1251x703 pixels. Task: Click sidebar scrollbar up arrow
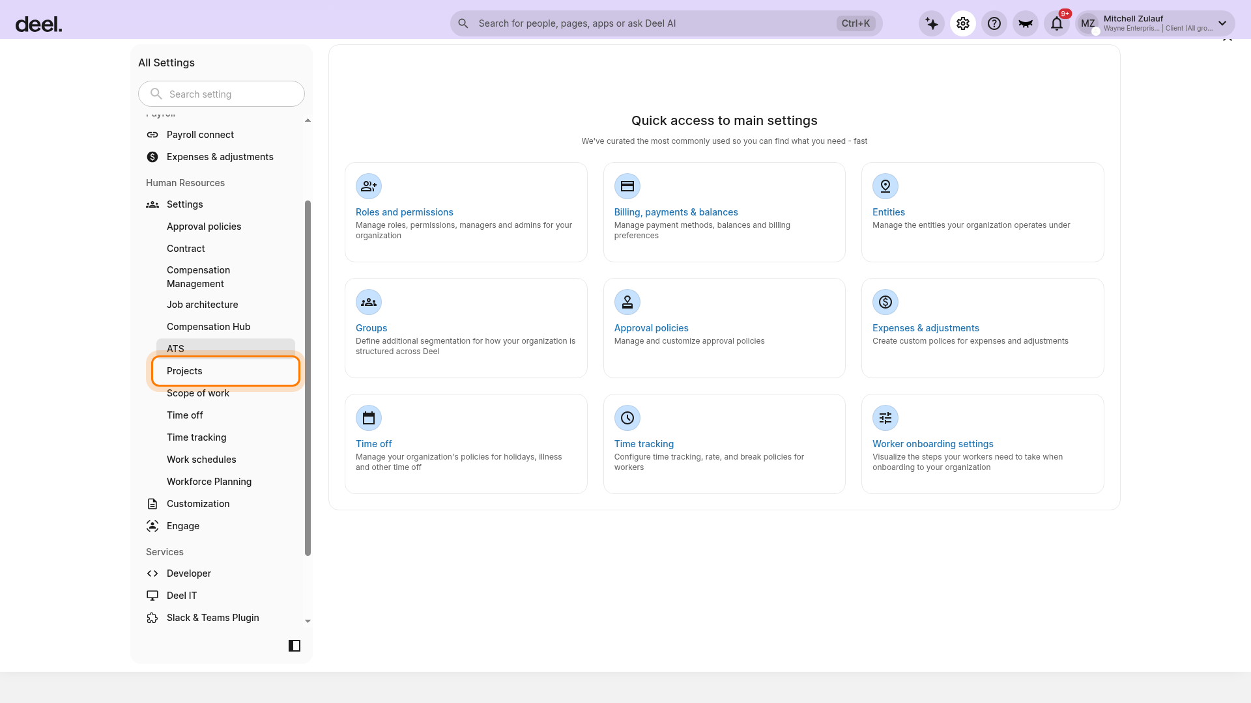coord(308,120)
